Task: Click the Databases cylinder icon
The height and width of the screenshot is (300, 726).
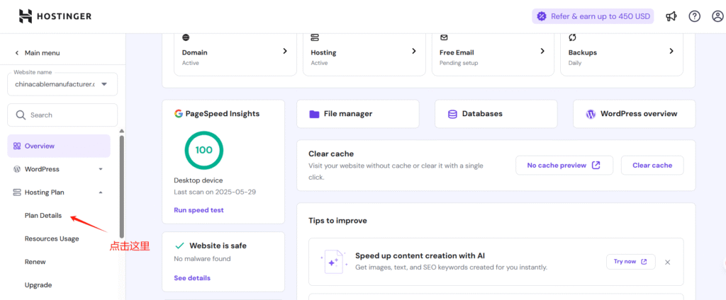Action: click(x=452, y=114)
